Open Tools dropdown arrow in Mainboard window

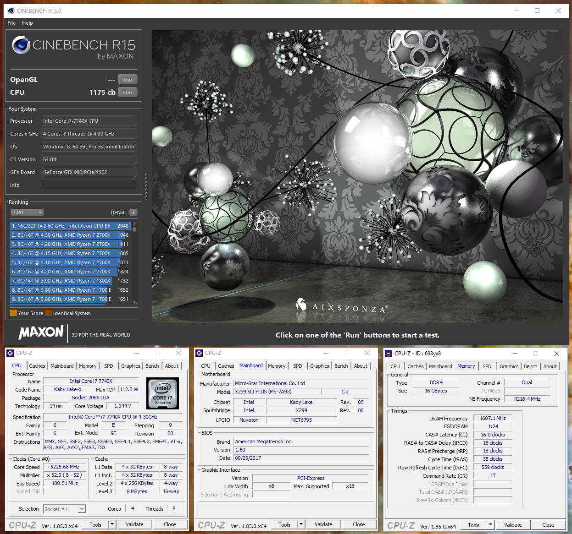coord(301,524)
